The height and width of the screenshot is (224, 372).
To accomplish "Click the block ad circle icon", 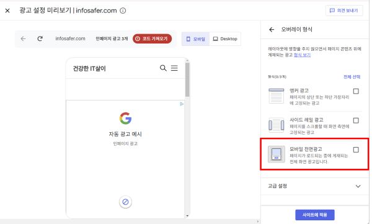I will [125, 202].
